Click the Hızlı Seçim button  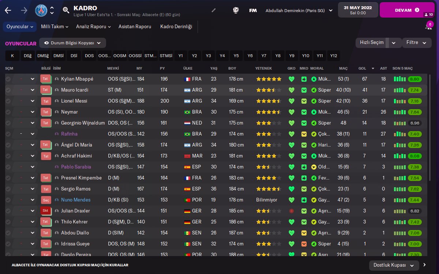pos(372,42)
